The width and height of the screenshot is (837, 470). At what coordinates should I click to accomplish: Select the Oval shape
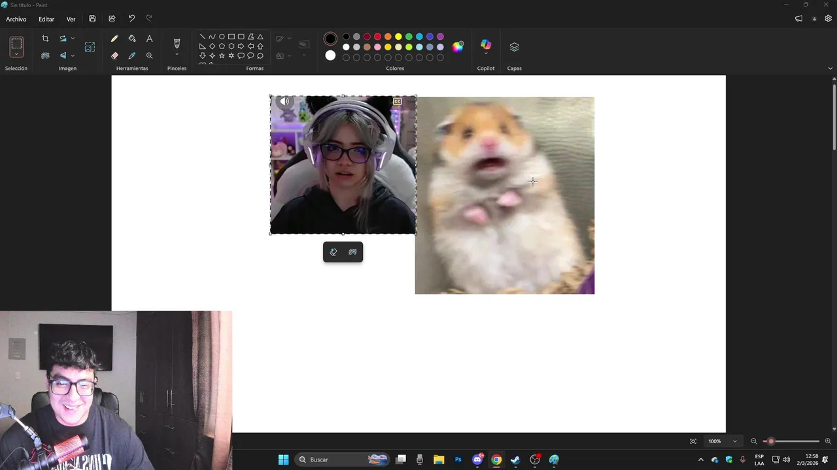[222, 37]
